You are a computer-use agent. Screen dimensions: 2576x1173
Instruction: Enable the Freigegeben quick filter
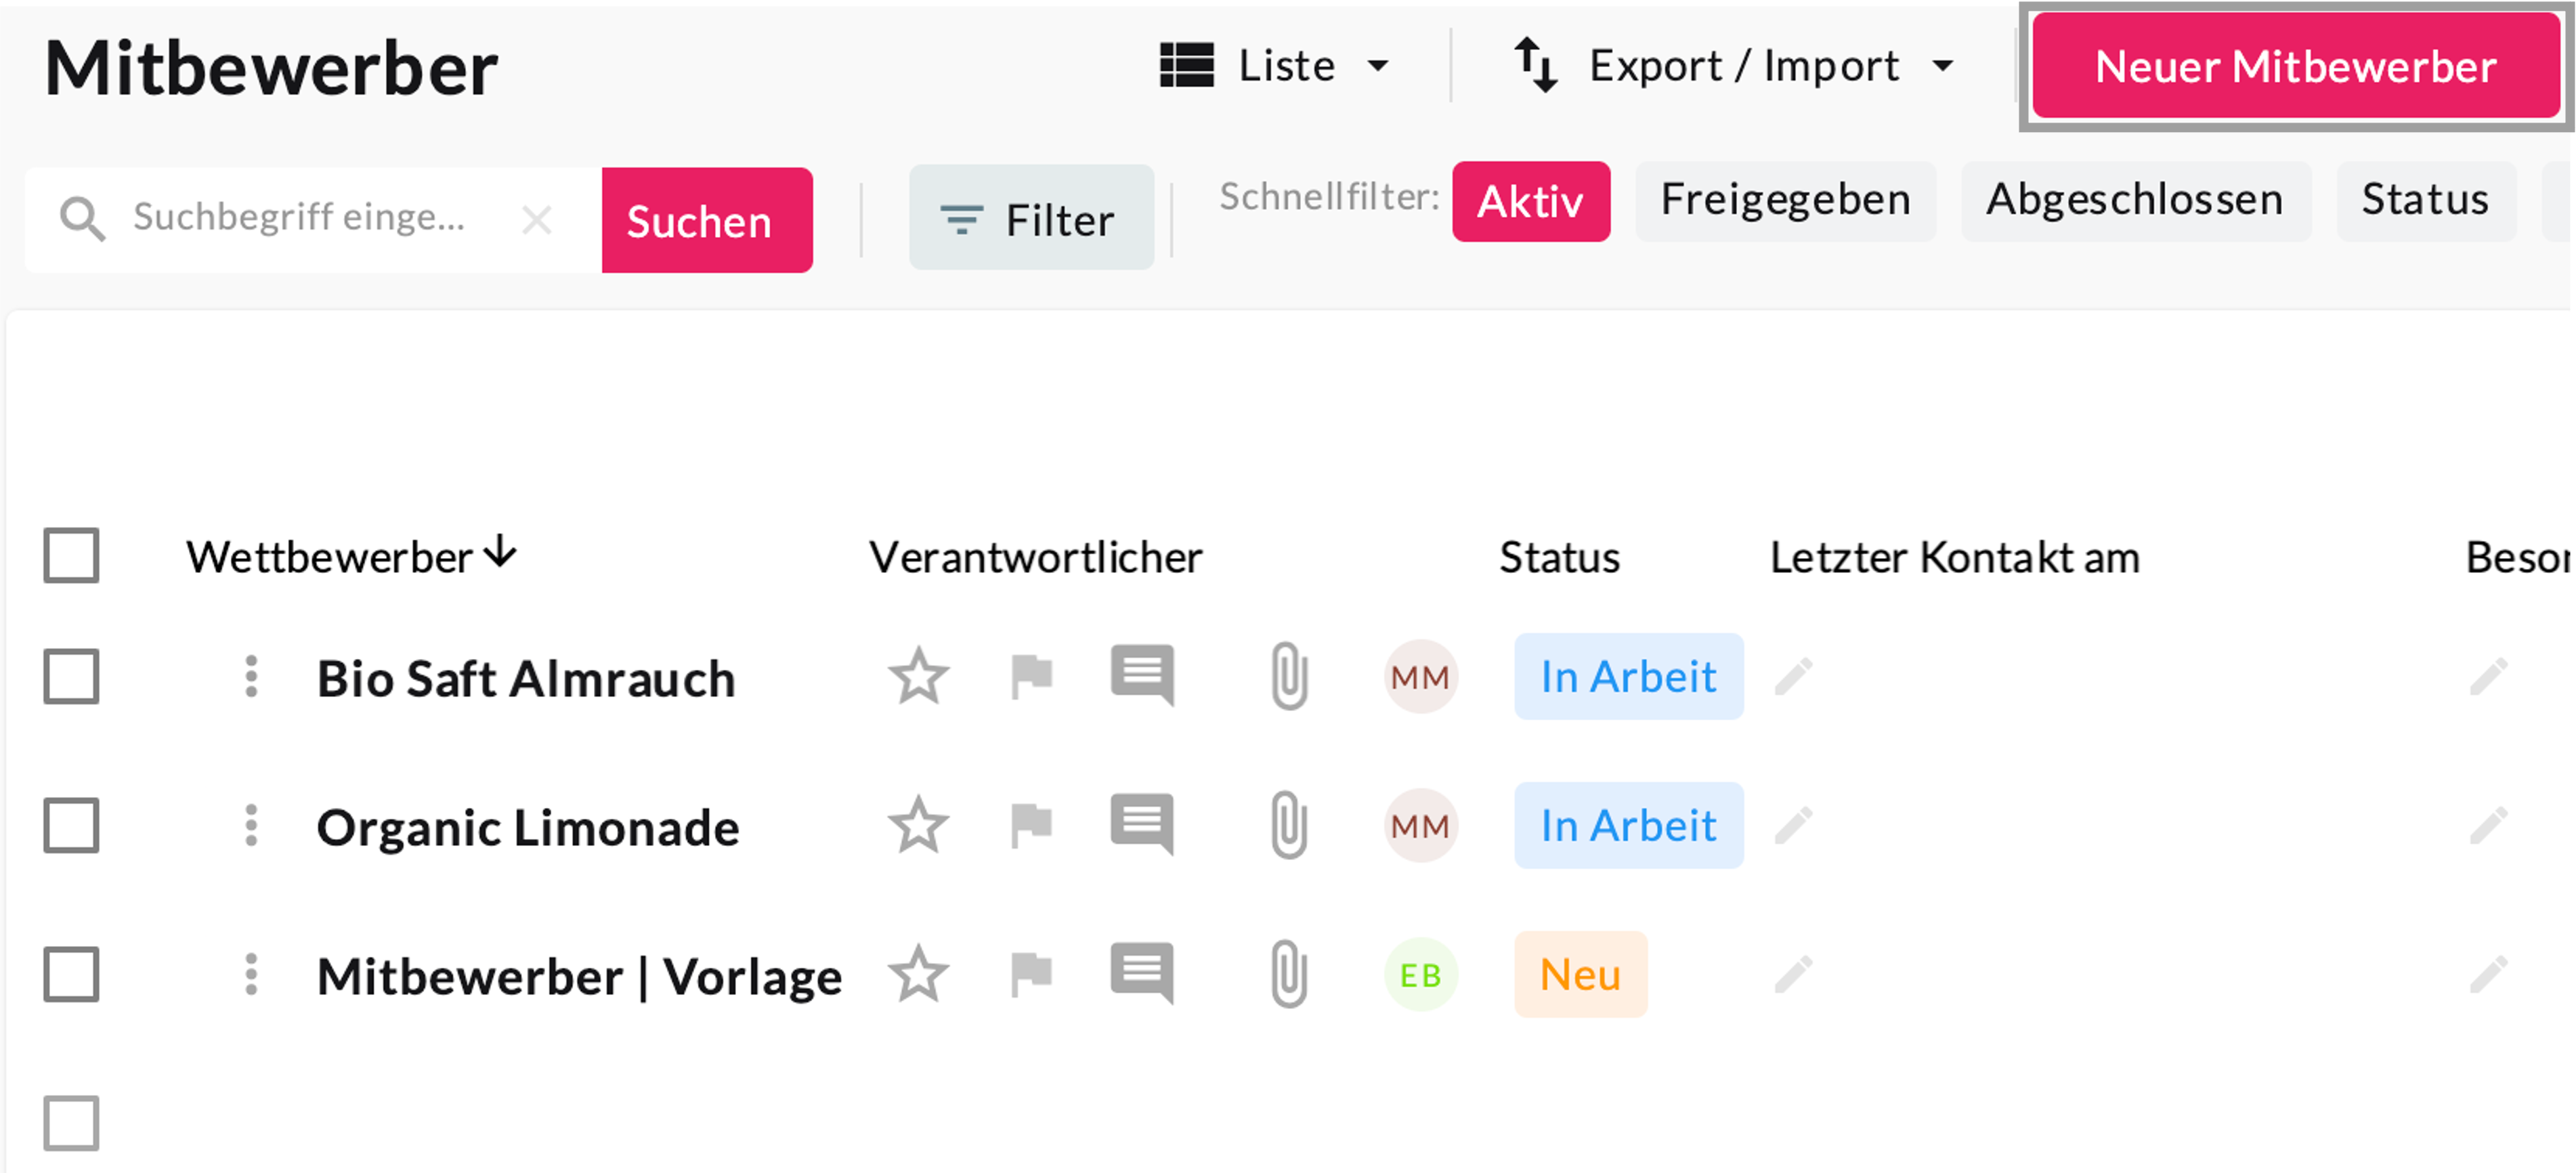(x=1785, y=200)
